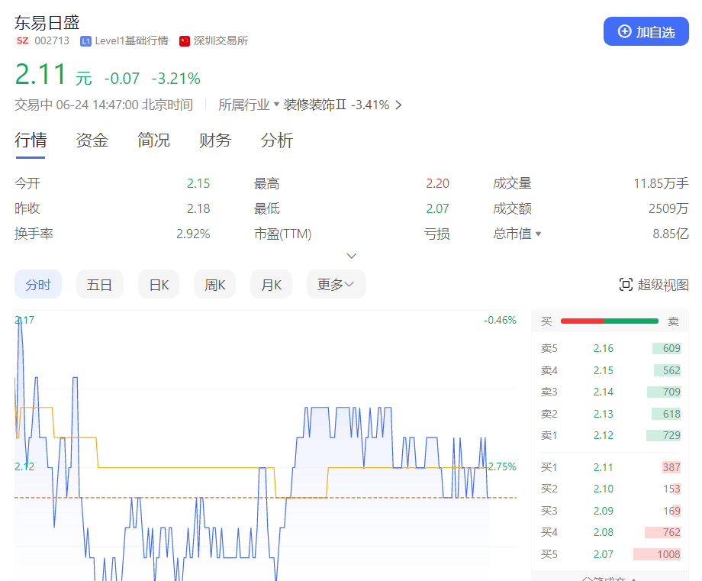Select the 分时 chart view
Image resolution: width=702 pixels, height=581 pixels.
coord(38,285)
